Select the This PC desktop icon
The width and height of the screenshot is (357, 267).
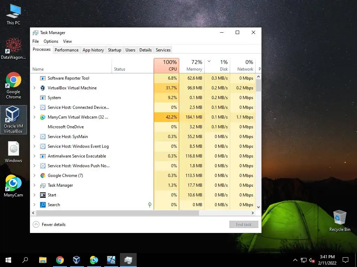pos(13,15)
